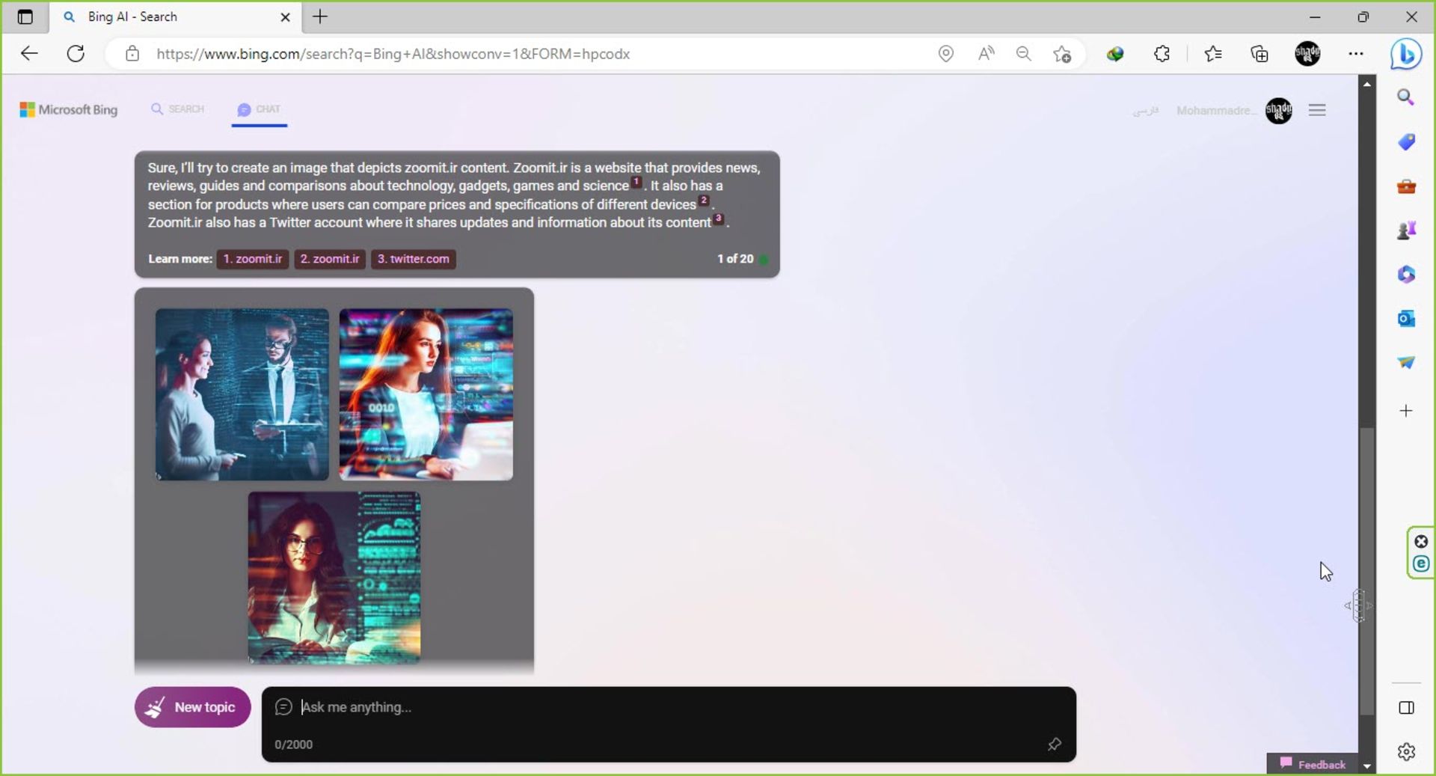Screen dimensions: 1436x776
Task: Open the Bing Copilot sidebar icon
Action: pos(1405,54)
